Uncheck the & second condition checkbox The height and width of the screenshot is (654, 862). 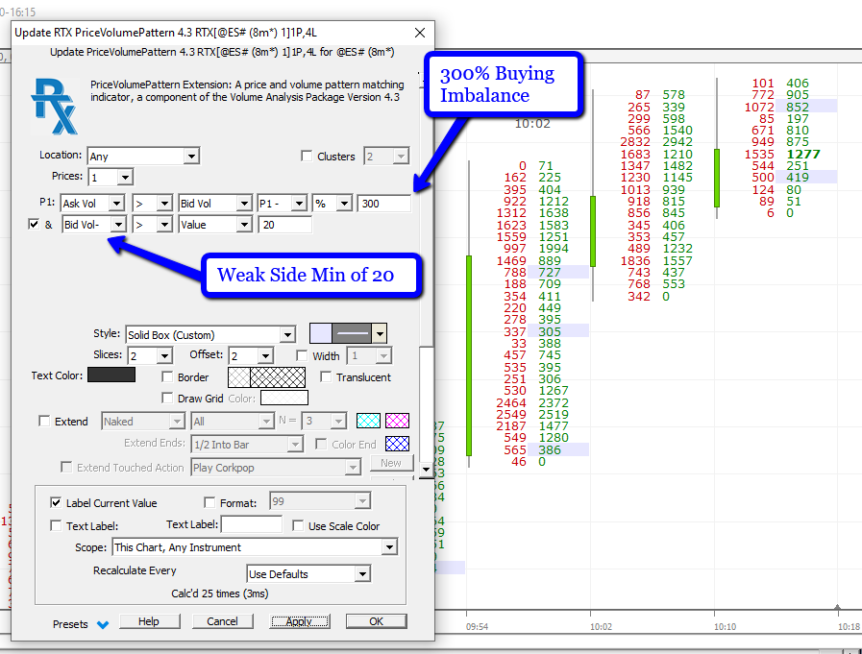[34, 224]
